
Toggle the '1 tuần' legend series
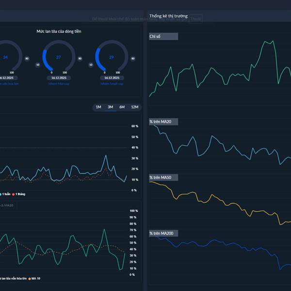pyautogui.click(x=5, y=194)
